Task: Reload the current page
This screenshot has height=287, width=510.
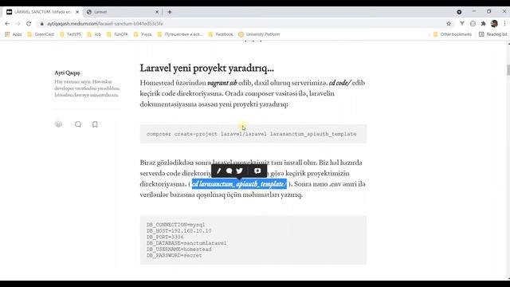Action: [x=29, y=23]
